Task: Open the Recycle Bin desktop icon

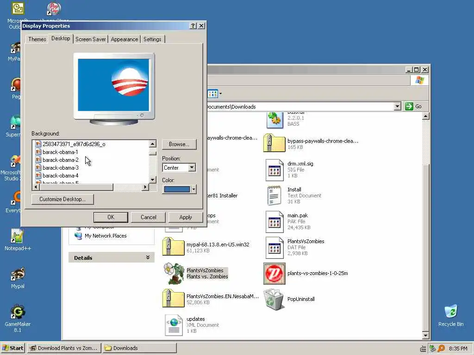Action: pyautogui.click(x=451, y=312)
